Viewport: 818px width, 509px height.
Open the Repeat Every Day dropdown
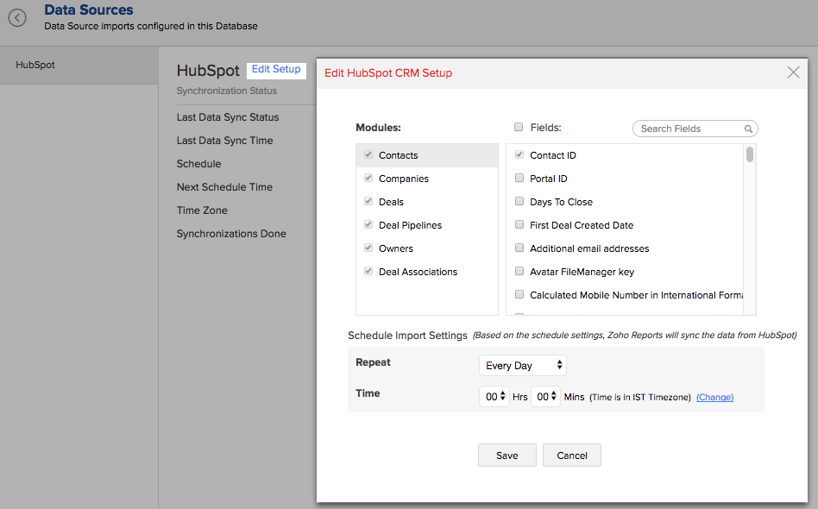tap(523, 366)
